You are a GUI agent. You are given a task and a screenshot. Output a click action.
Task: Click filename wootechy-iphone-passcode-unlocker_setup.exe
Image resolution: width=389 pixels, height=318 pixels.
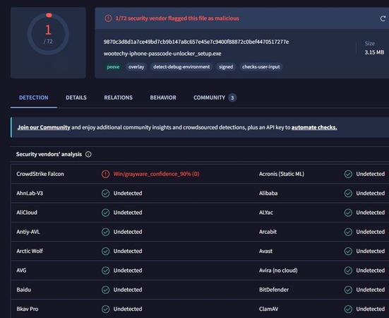coord(162,54)
